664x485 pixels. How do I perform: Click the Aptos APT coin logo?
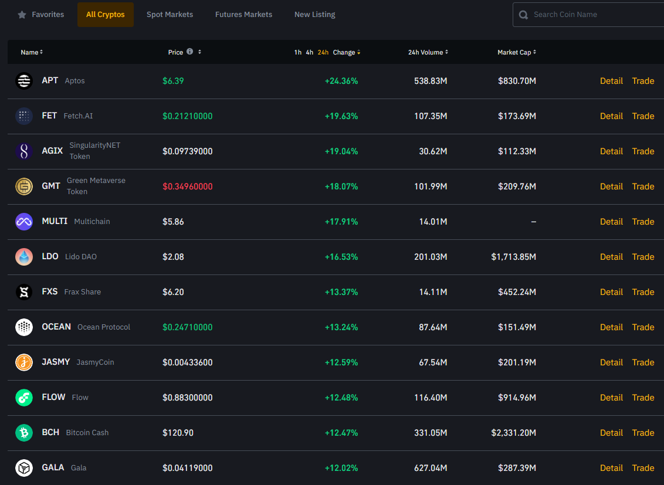click(x=24, y=81)
